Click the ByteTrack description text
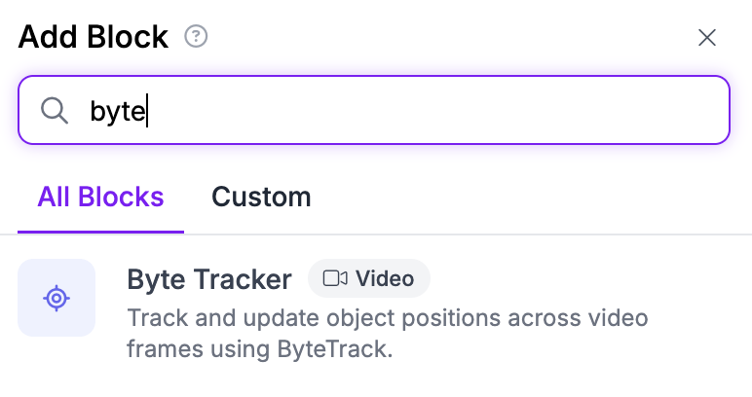 coord(388,334)
